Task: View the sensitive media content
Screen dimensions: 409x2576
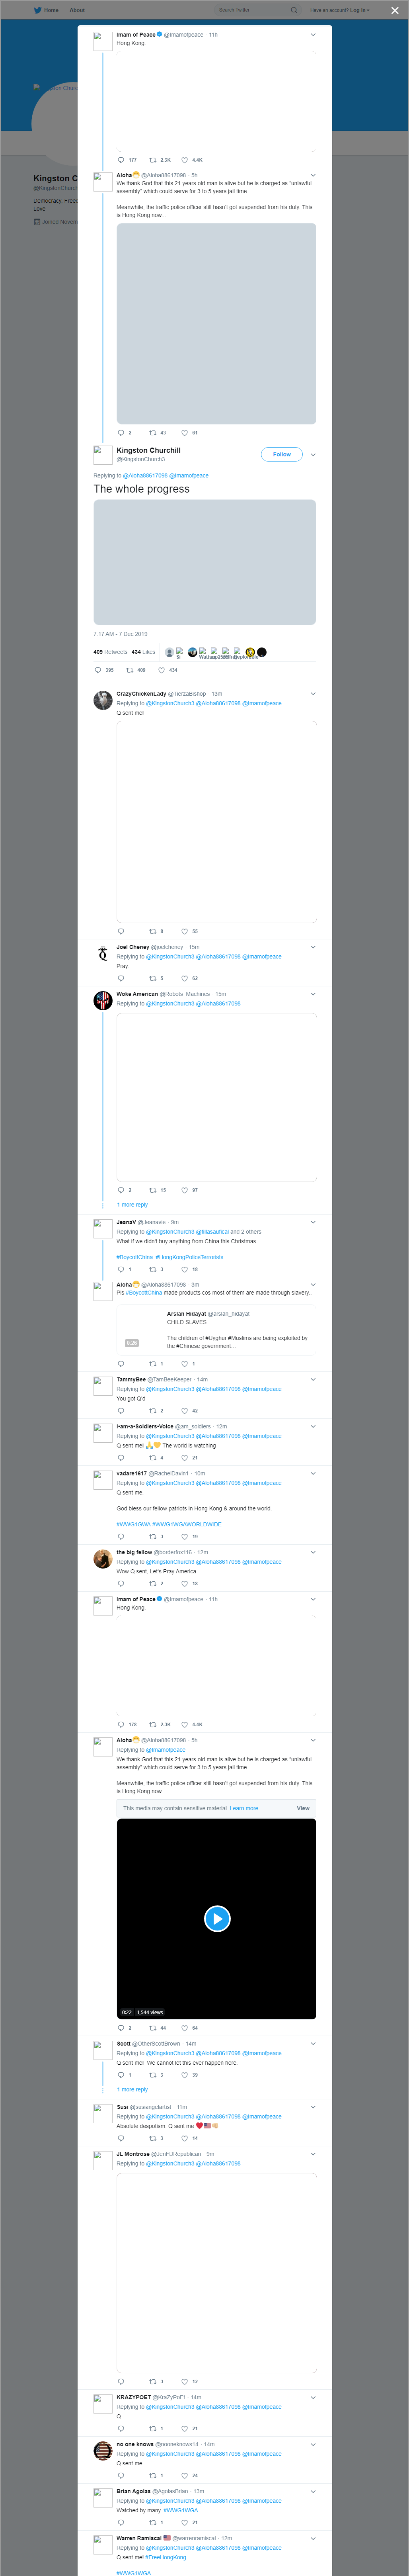Action: pyautogui.click(x=303, y=1808)
